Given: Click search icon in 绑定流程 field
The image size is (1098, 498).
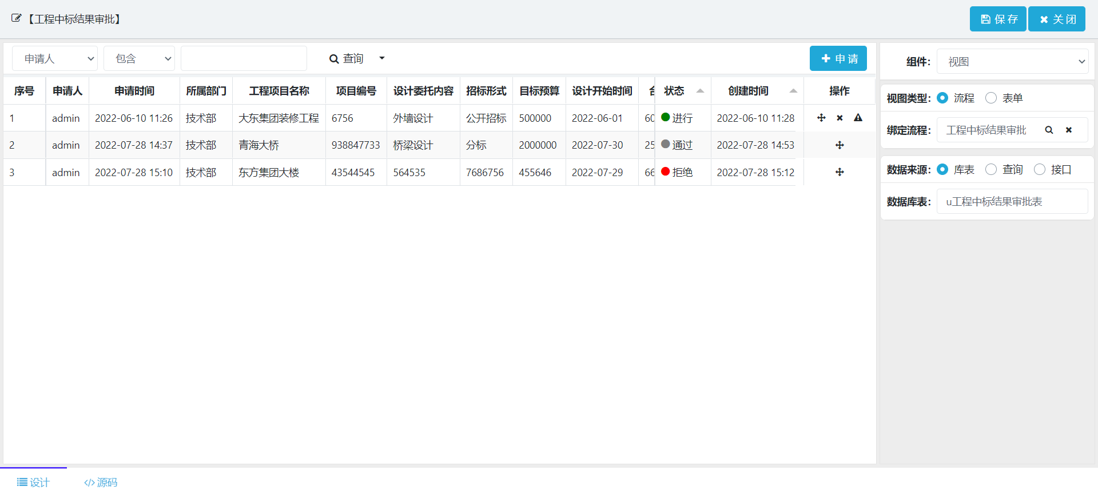Looking at the screenshot, I should click(1049, 130).
